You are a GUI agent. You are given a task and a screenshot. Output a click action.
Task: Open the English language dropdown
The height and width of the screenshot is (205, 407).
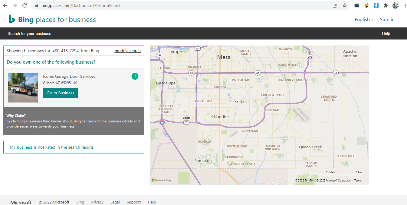coord(364,20)
